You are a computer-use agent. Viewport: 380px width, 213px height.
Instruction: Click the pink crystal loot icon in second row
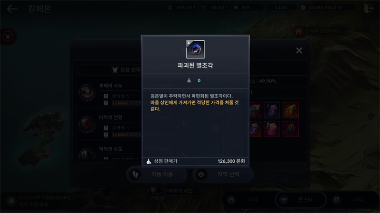click(272, 129)
